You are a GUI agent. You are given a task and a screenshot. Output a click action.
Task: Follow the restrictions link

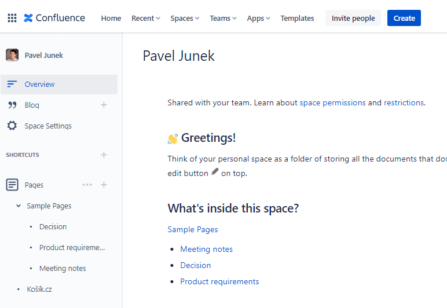coord(404,102)
